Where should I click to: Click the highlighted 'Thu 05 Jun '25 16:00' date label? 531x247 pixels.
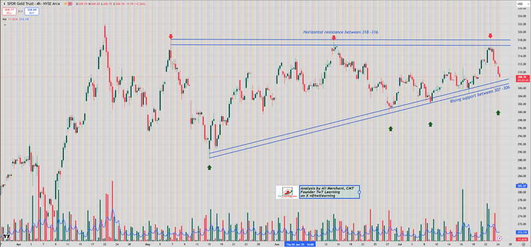301,245
